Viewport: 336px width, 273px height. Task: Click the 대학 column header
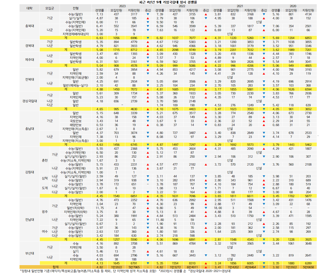pyautogui.click(x=30, y=8)
